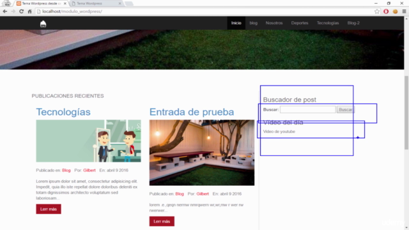This screenshot has height=230, width=409.
Task: Click the page vertical scrollbar thumb
Action: tap(406, 112)
